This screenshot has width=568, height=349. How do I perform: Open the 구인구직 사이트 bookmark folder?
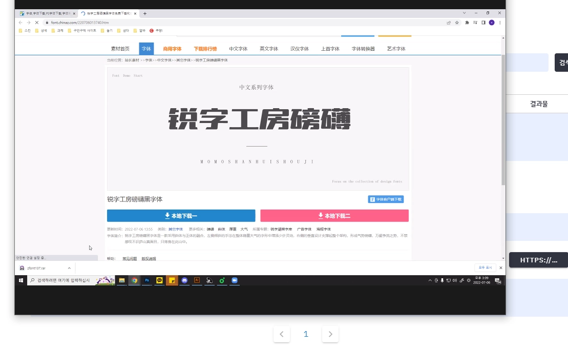(x=82, y=31)
